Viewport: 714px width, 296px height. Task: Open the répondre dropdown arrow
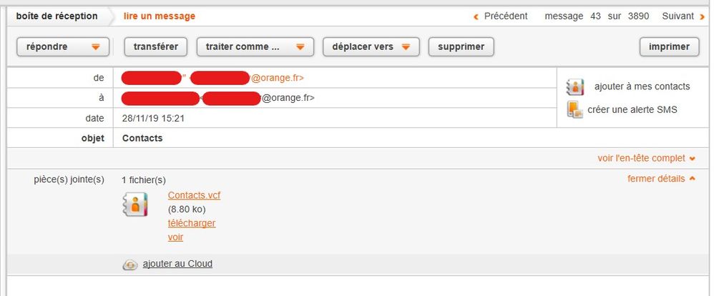96,47
